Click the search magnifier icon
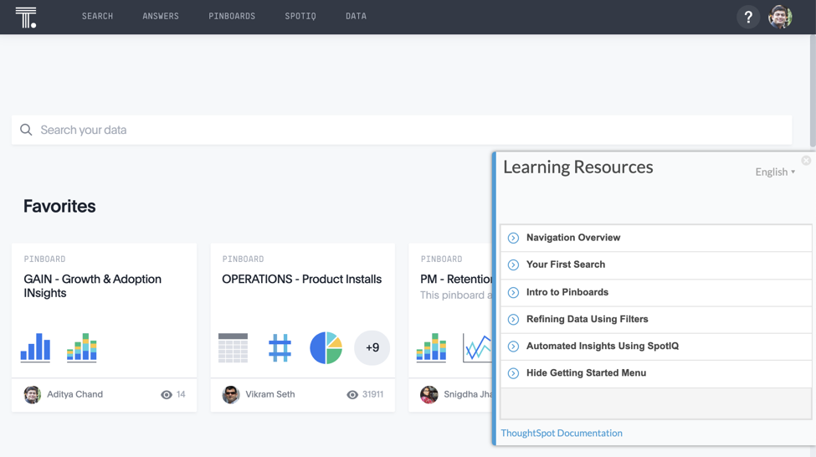Image resolution: width=816 pixels, height=457 pixels. point(26,130)
